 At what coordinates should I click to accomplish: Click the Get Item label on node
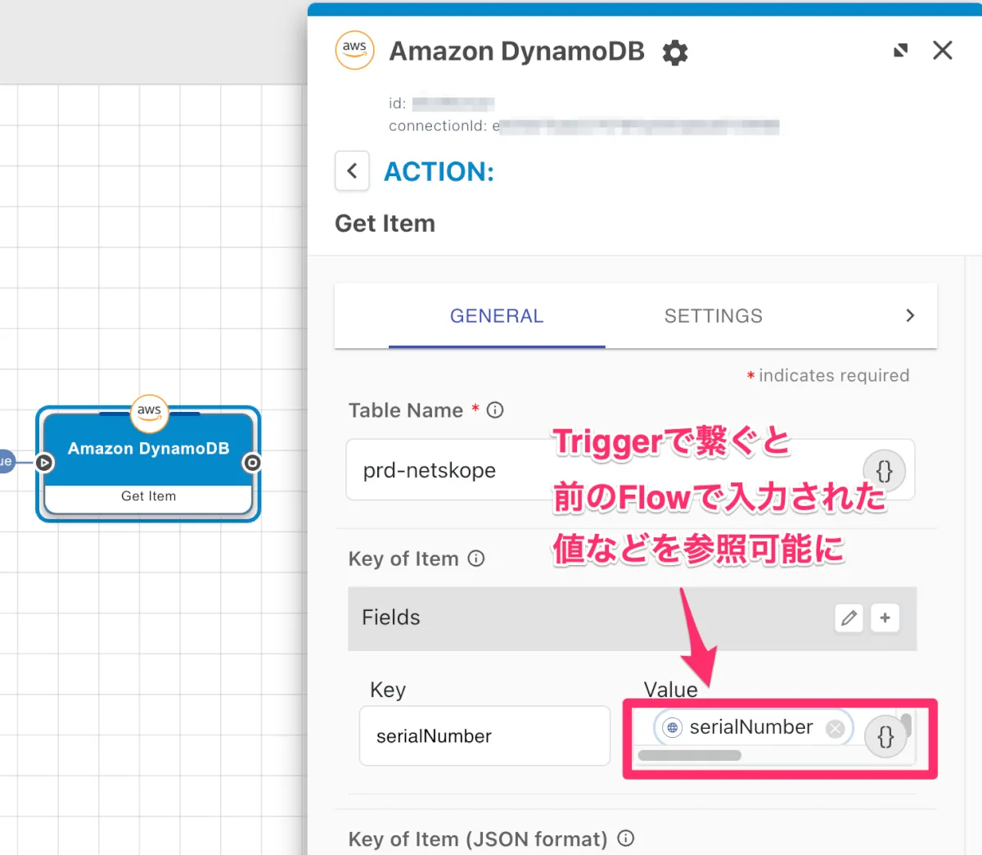click(148, 496)
